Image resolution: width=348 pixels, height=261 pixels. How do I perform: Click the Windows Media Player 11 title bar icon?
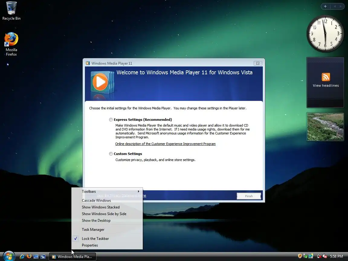point(88,63)
